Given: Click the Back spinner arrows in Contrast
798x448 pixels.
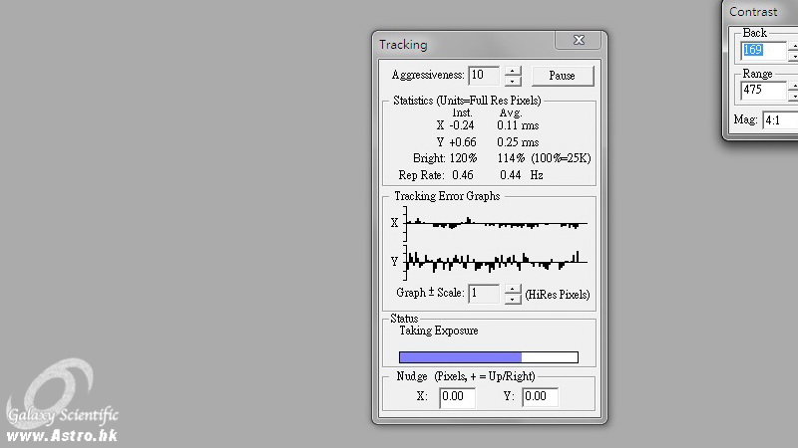Looking at the screenshot, I should click(x=793, y=51).
